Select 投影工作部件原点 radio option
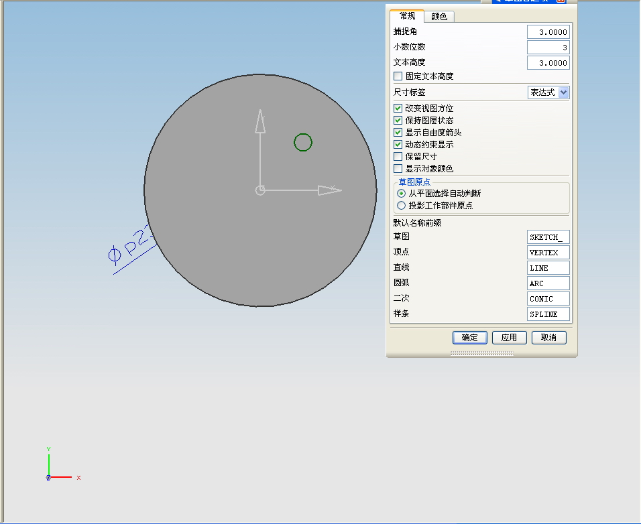Viewport: 641px width, 524px height. (x=402, y=206)
